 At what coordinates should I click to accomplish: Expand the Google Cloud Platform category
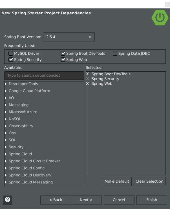coord(6,91)
